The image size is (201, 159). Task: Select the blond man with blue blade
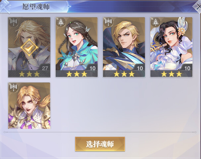[x=124, y=47]
